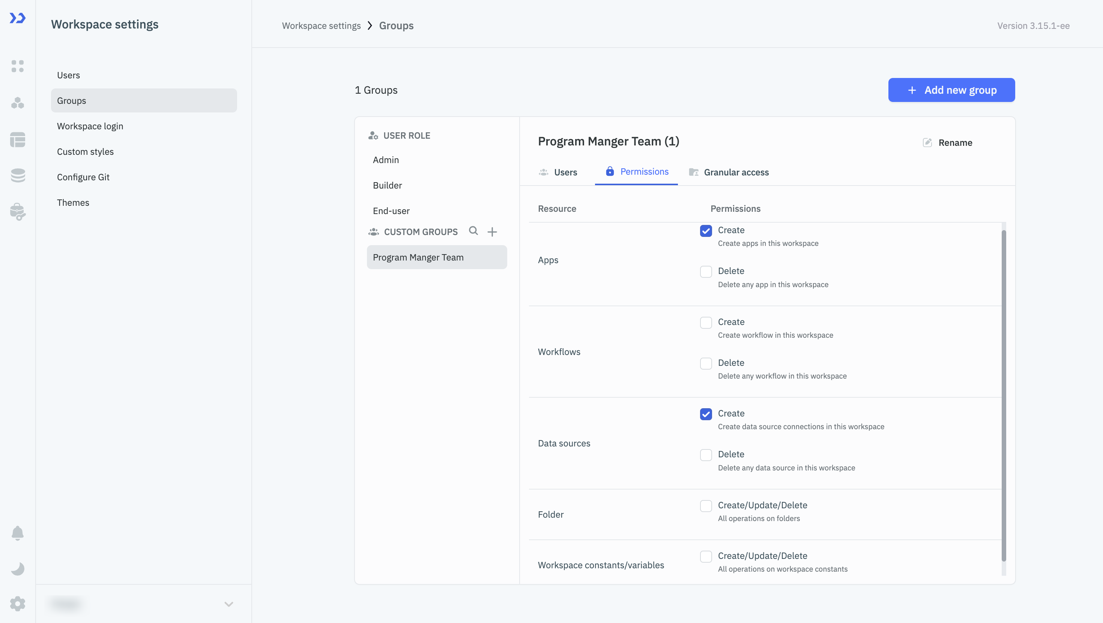The height and width of the screenshot is (623, 1103).
Task: Open the settings gear at sidebar bottom
Action: [x=18, y=604]
